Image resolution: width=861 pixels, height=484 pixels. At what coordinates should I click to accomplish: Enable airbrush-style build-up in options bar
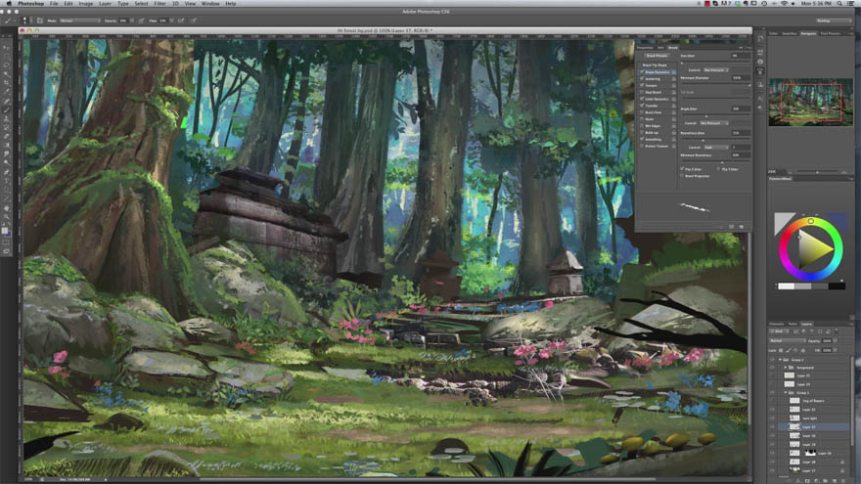coord(181,21)
